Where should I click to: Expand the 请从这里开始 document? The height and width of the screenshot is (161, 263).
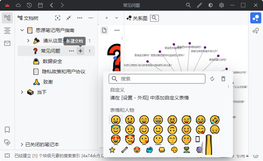click(x=28, y=41)
